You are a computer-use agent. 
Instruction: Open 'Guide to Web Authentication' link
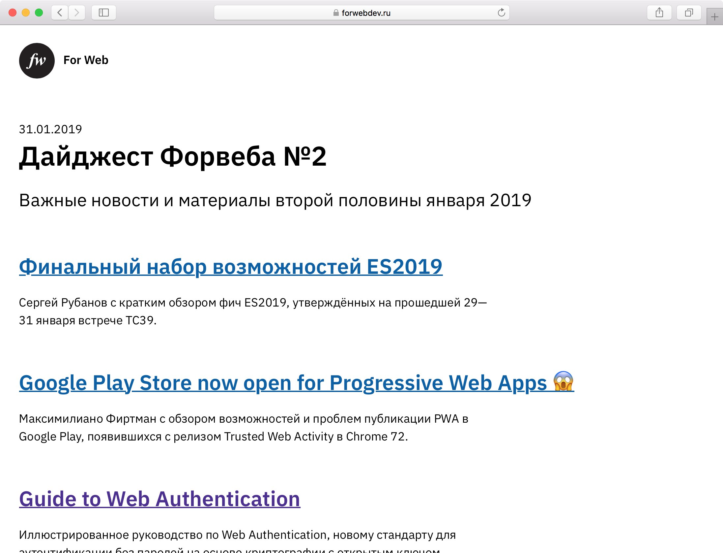[160, 499]
